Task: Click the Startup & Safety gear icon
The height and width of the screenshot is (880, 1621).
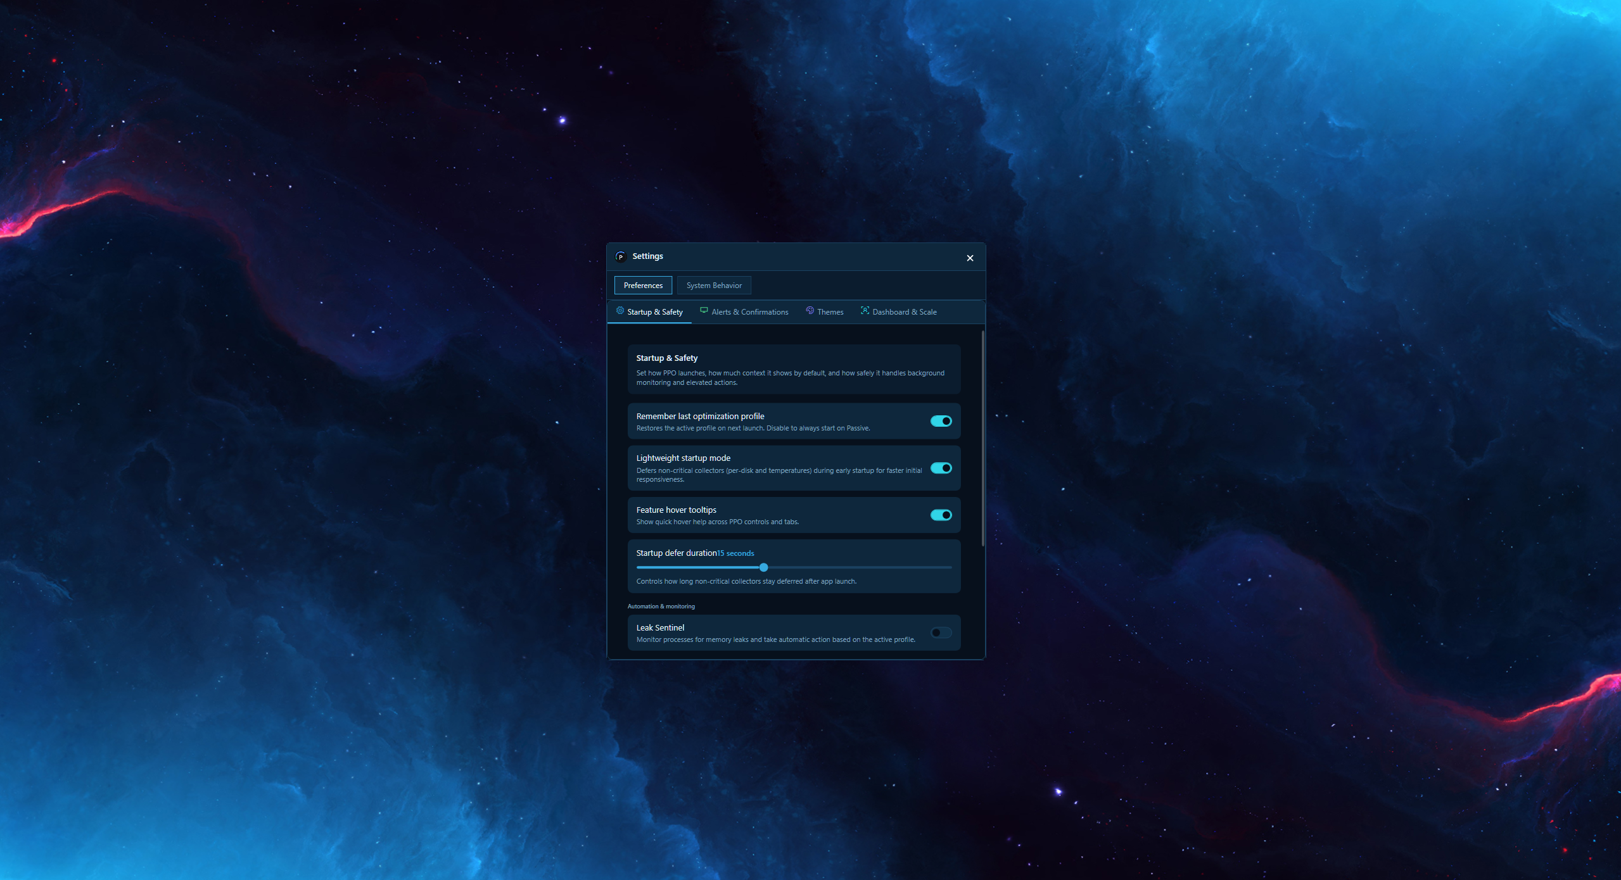Action: pos(620,311)
